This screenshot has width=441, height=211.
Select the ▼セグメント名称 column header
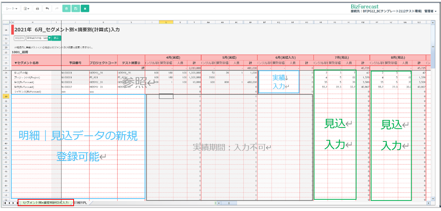(x=27, y=63)
